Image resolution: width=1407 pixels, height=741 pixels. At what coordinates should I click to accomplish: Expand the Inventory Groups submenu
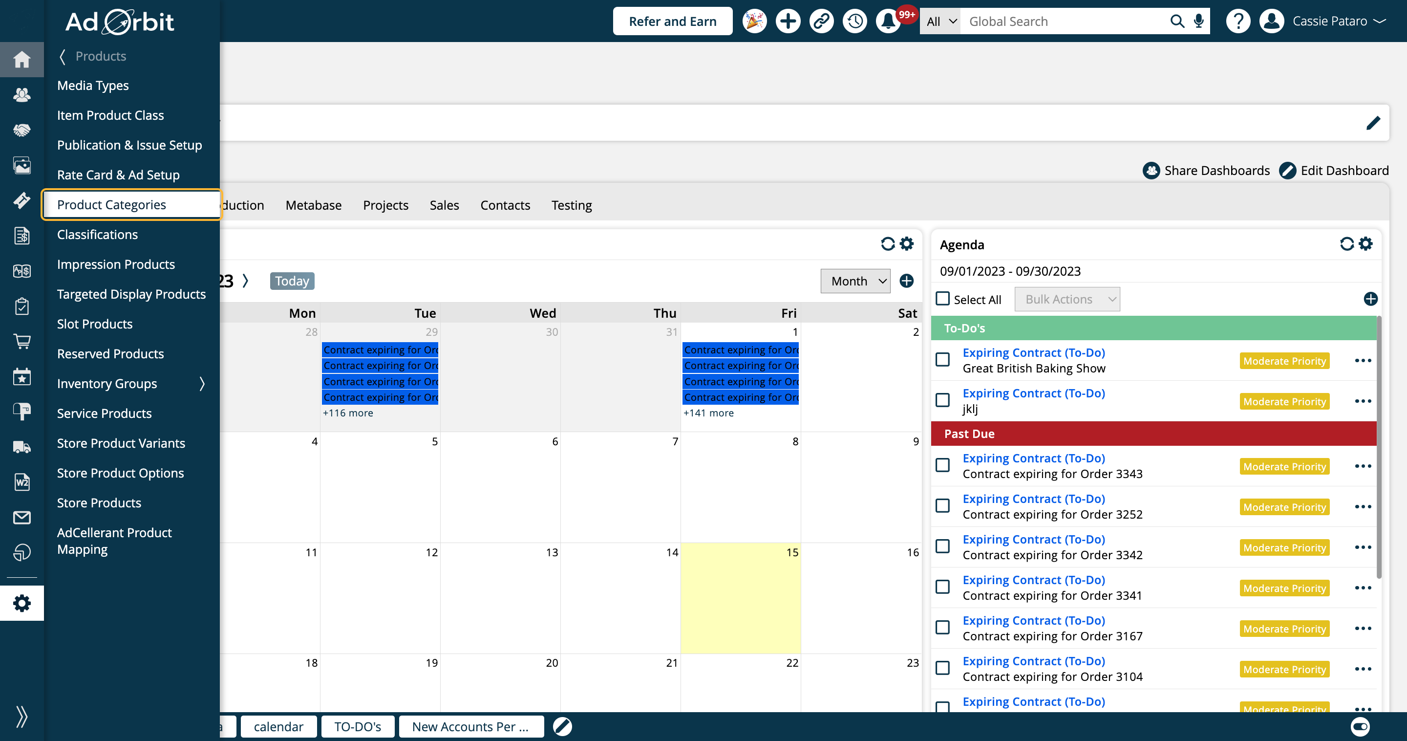(202, 384)
